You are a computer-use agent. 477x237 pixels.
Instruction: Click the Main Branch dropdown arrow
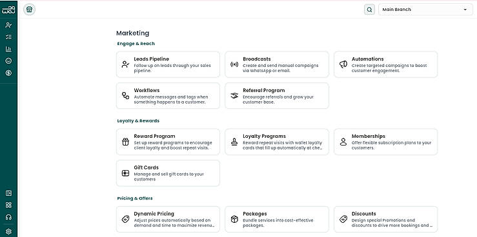[465, 10]
